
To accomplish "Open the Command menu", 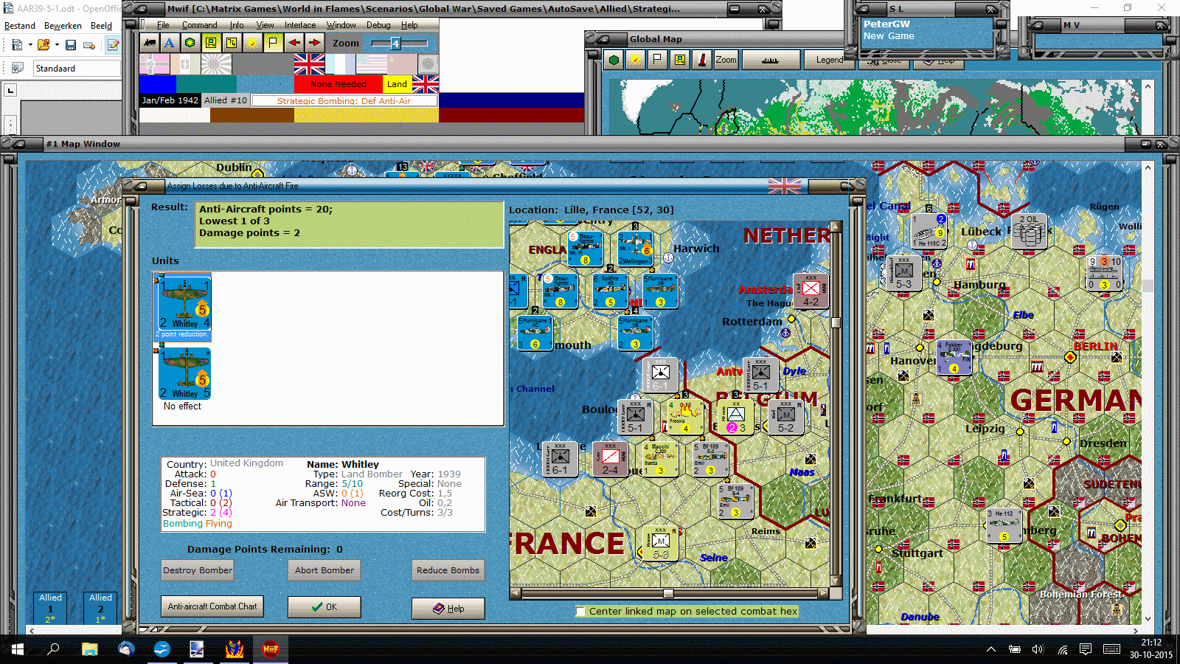I will pyautogui.click(x=200, y=25).
